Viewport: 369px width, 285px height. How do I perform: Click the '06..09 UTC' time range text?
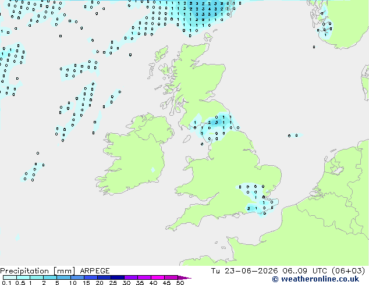[306, 271]
